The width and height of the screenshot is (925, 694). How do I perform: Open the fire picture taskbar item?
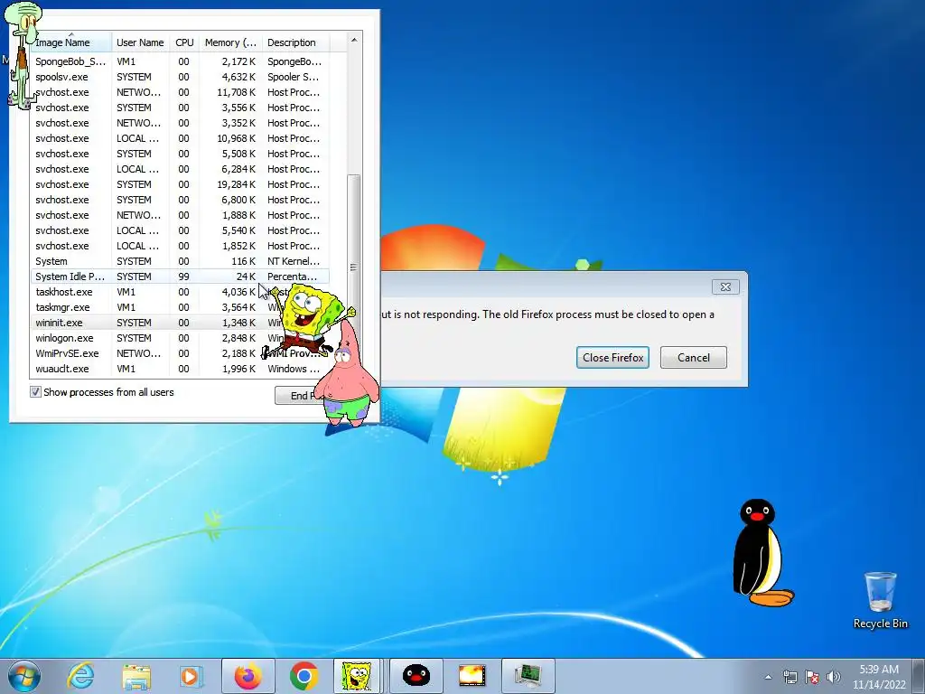[x=472, y=676]
